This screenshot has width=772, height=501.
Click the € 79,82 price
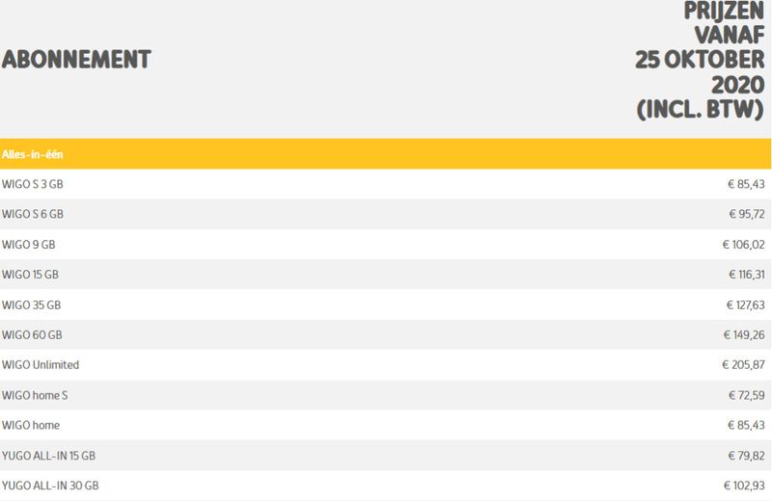tap(746, 456)
